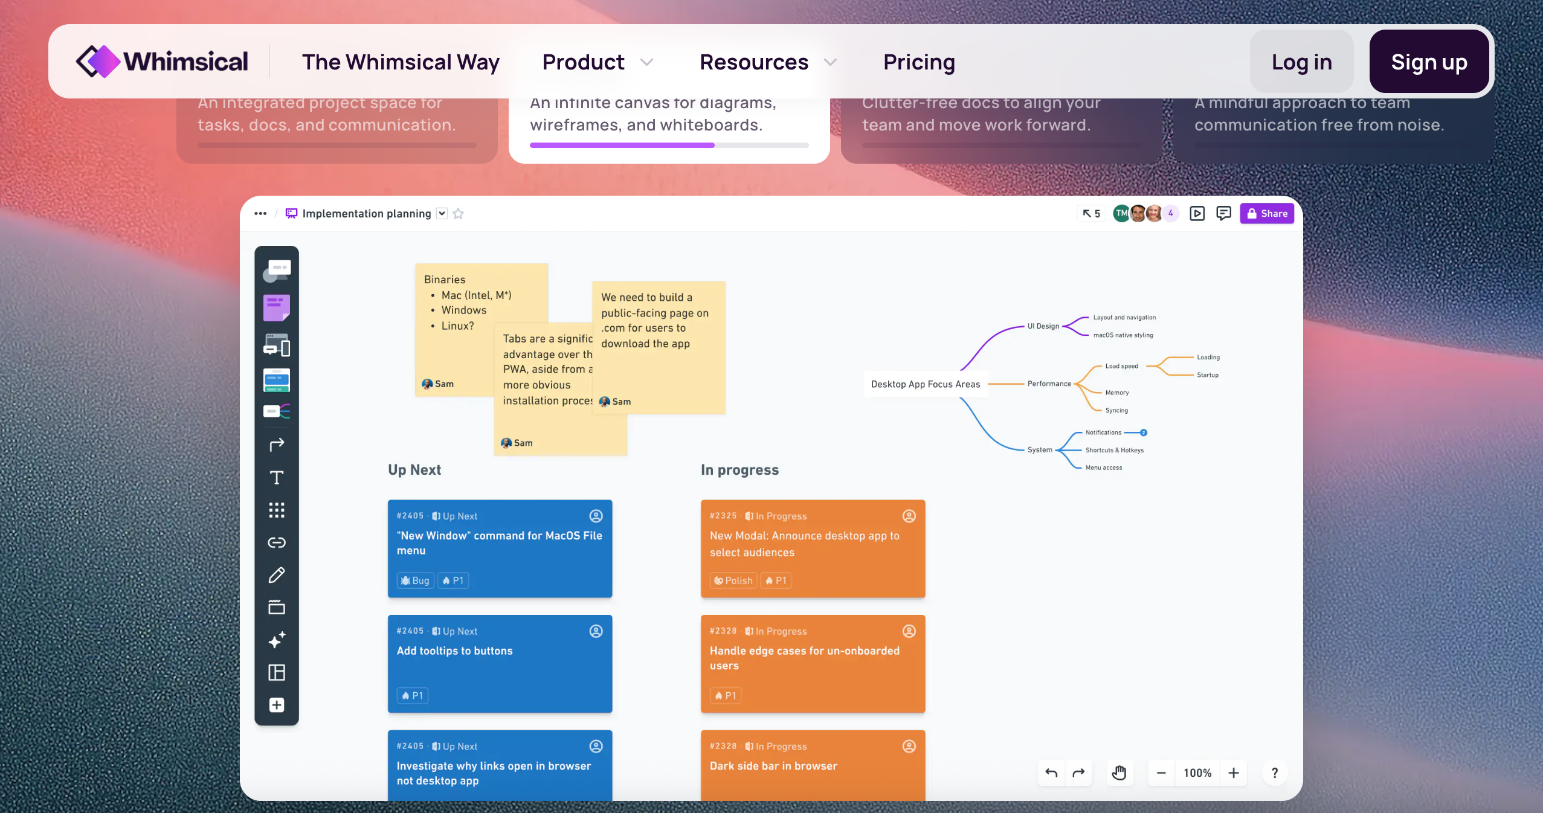Toggle the hand pan tool
1543x813 pixels.
point(1119,773)
